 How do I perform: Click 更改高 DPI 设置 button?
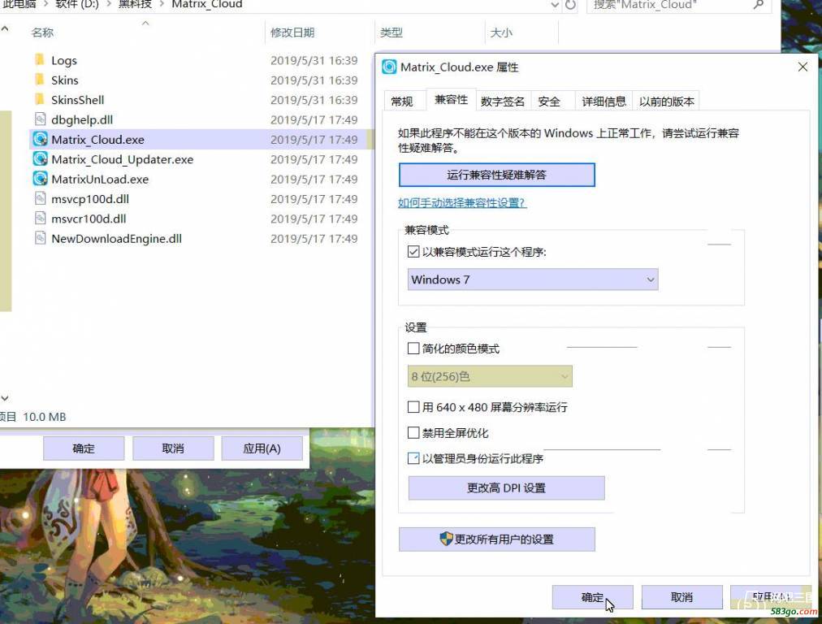(506, 487)
